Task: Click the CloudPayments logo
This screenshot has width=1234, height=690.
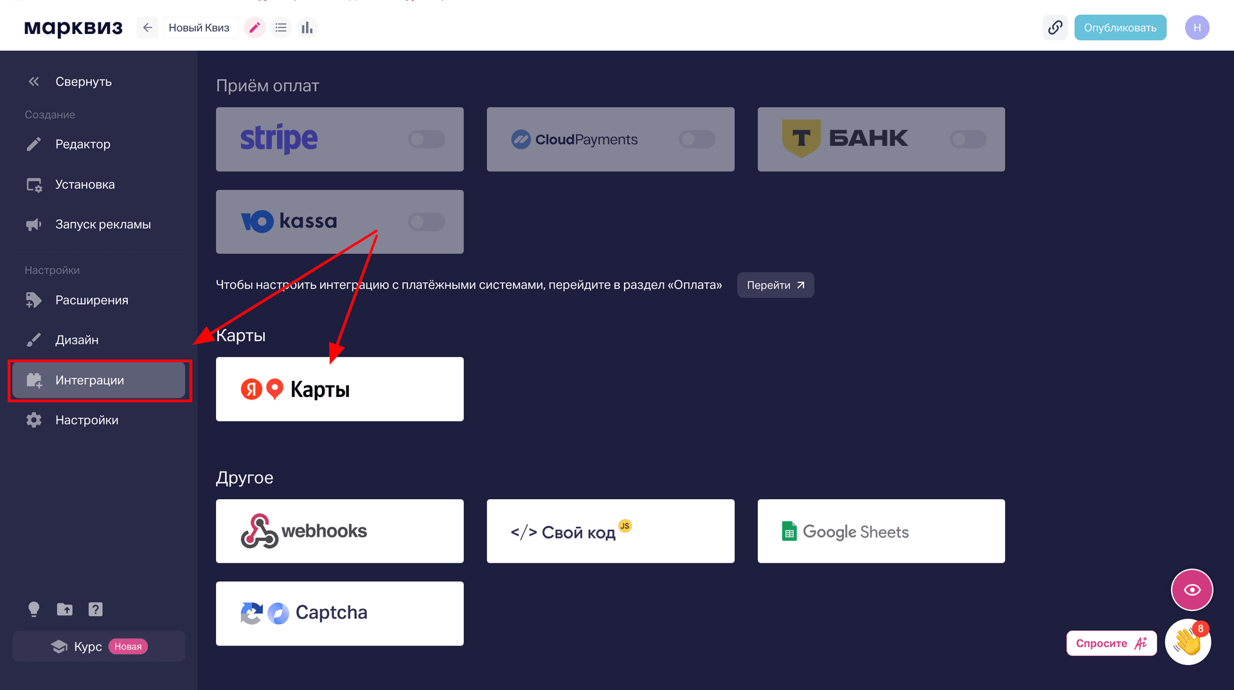Action: coord(575,139)
